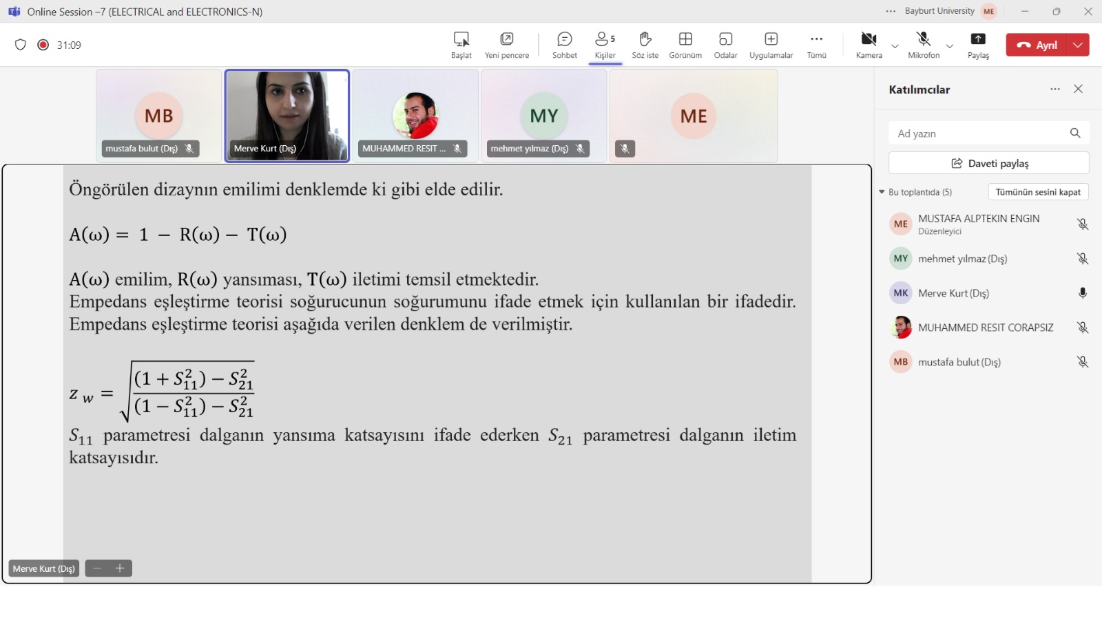The image size is (1102, 620).
Task: Click the Daveti paylaş button
Action: tap(988, 163)
